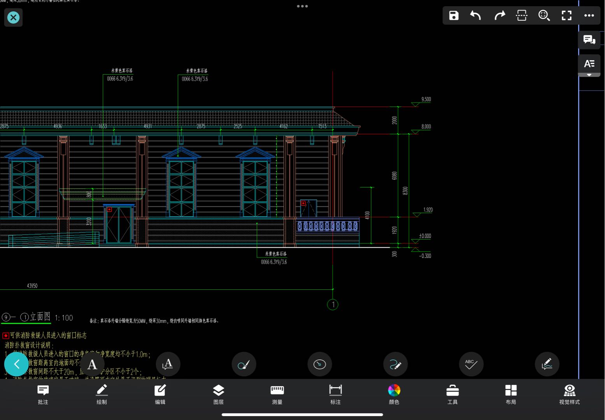Image resolution: width=605 pixels, height=420 pixels.
Task: Select the brush markup tool
Action: tap(244, 364)
